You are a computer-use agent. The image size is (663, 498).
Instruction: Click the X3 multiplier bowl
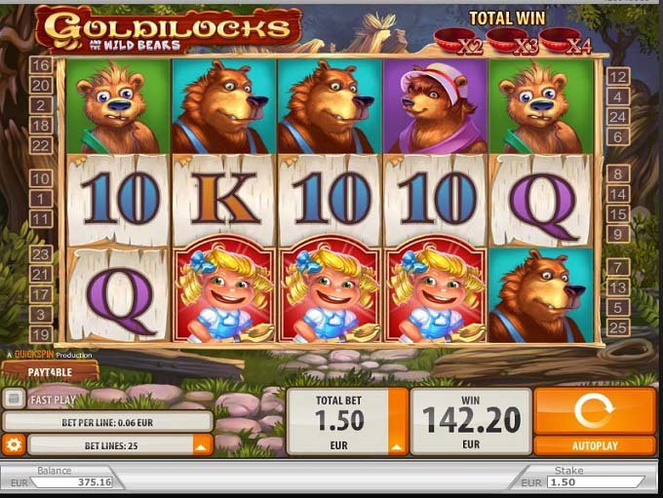[x=513, y=42]
